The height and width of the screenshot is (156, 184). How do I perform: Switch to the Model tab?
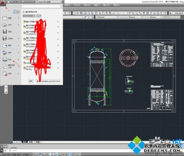click(25, 142)
